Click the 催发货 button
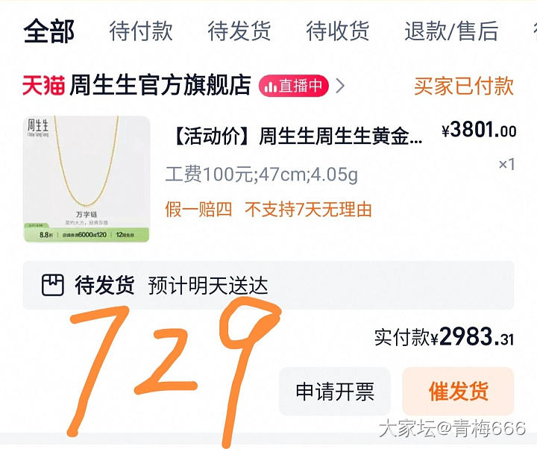The height and width of the screenshot is (449, 537). point(458,391)
